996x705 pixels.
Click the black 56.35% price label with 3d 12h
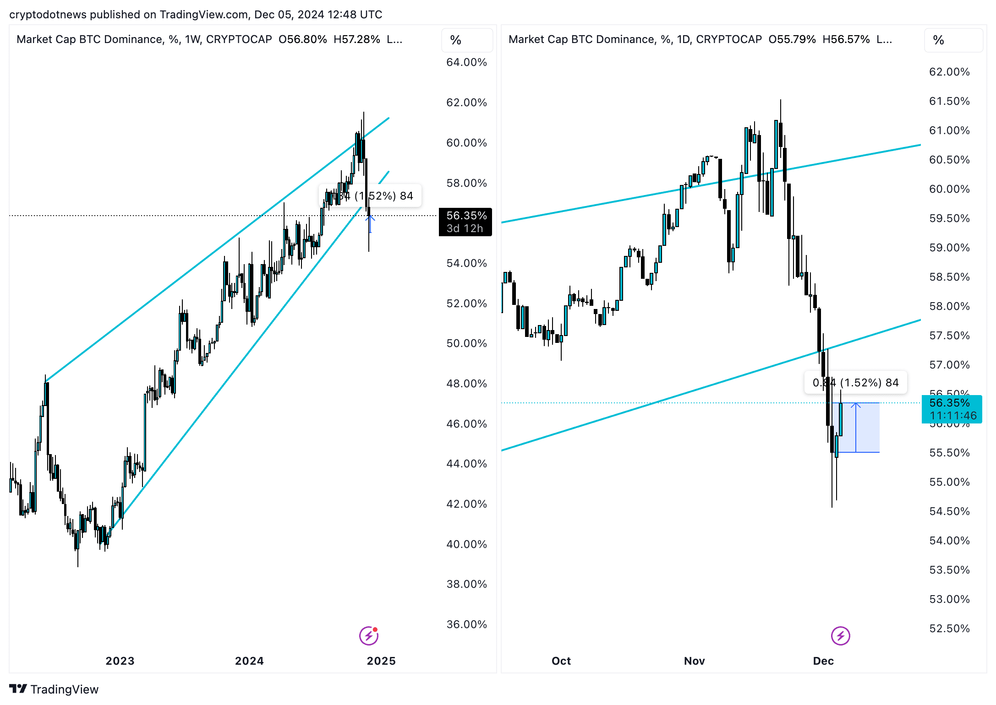(x=465, y=222)
